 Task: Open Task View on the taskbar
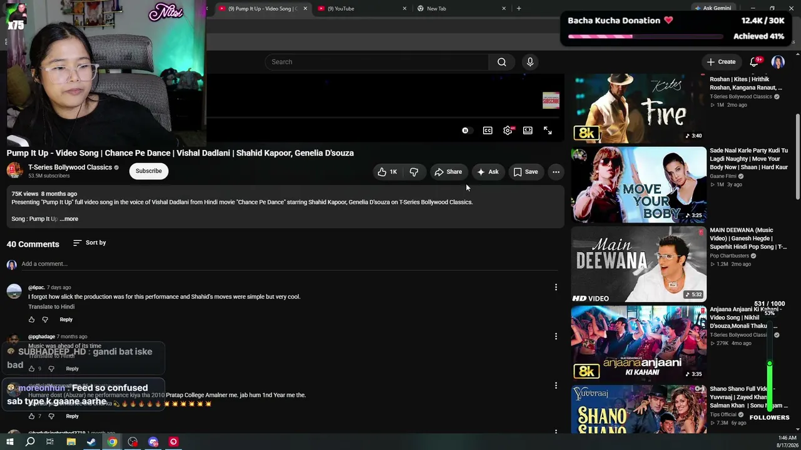[x=50, y=442]
